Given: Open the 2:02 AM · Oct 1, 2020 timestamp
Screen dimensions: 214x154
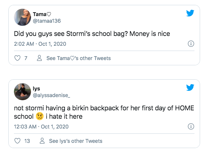Looking at the screenshot, I should coord(40,44).
